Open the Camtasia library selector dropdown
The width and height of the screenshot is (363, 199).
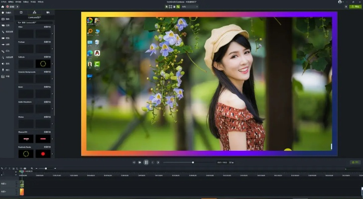click(34, 17)
